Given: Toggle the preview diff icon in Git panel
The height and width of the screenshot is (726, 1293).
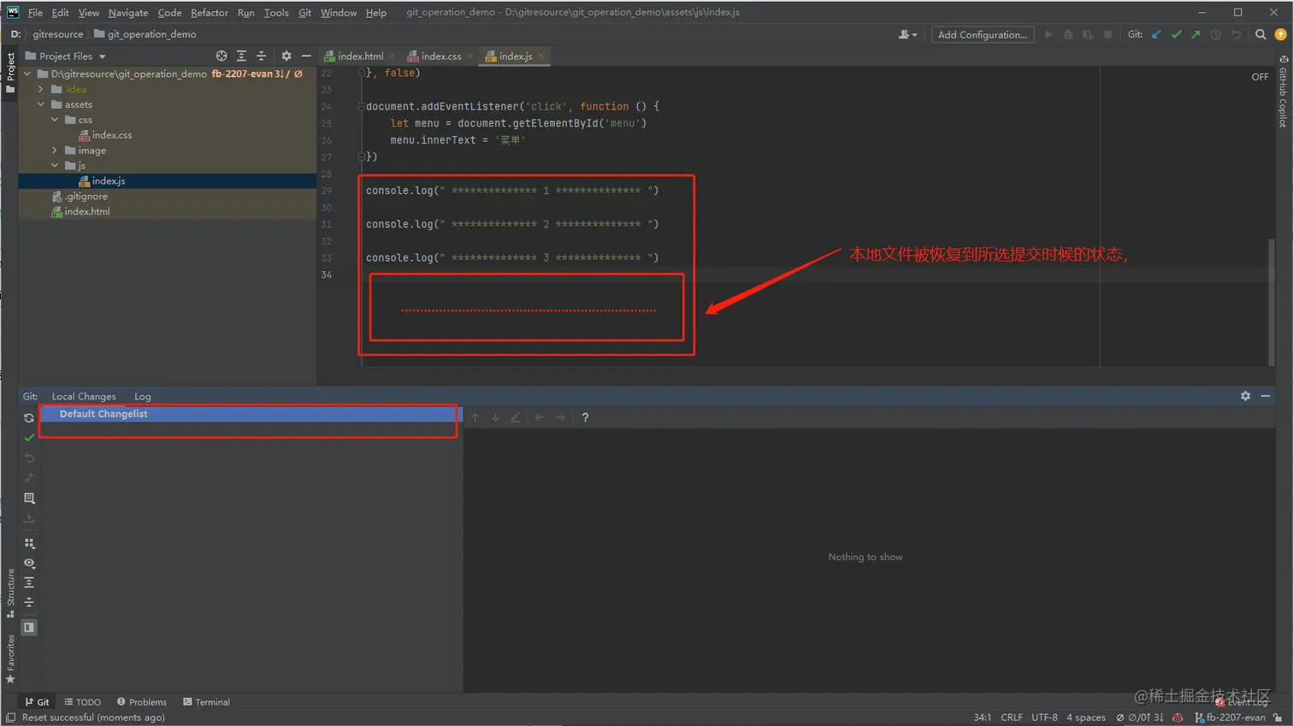Looking at the screenshot, I should click(29, 627).
